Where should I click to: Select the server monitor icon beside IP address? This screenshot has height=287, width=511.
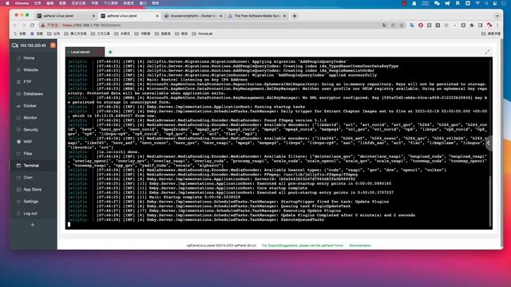(15, 45)
